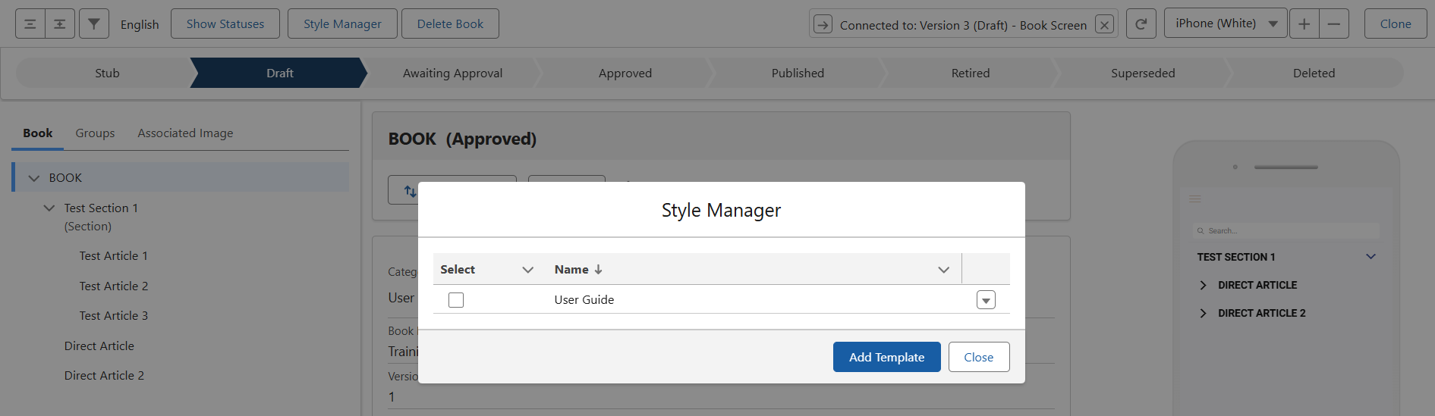Expand DIRECT ARTICLE in phone preview
Viewport: 1435px width, 416px height.
[x=1203, y=286]
